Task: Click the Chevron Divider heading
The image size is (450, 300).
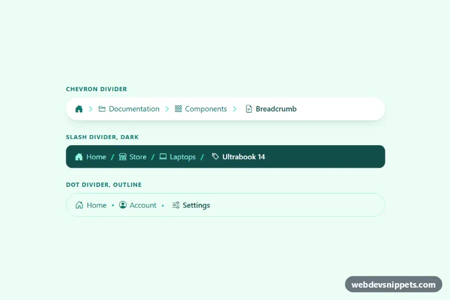Action: point(96,89)
